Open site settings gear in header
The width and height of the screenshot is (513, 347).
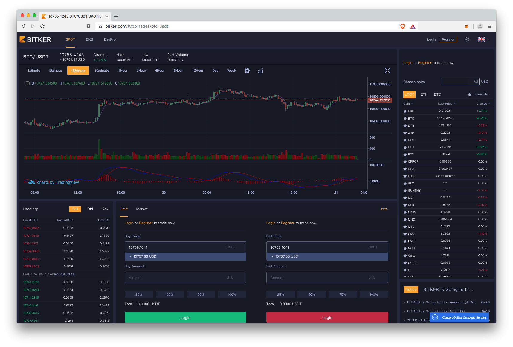(467, 39)
